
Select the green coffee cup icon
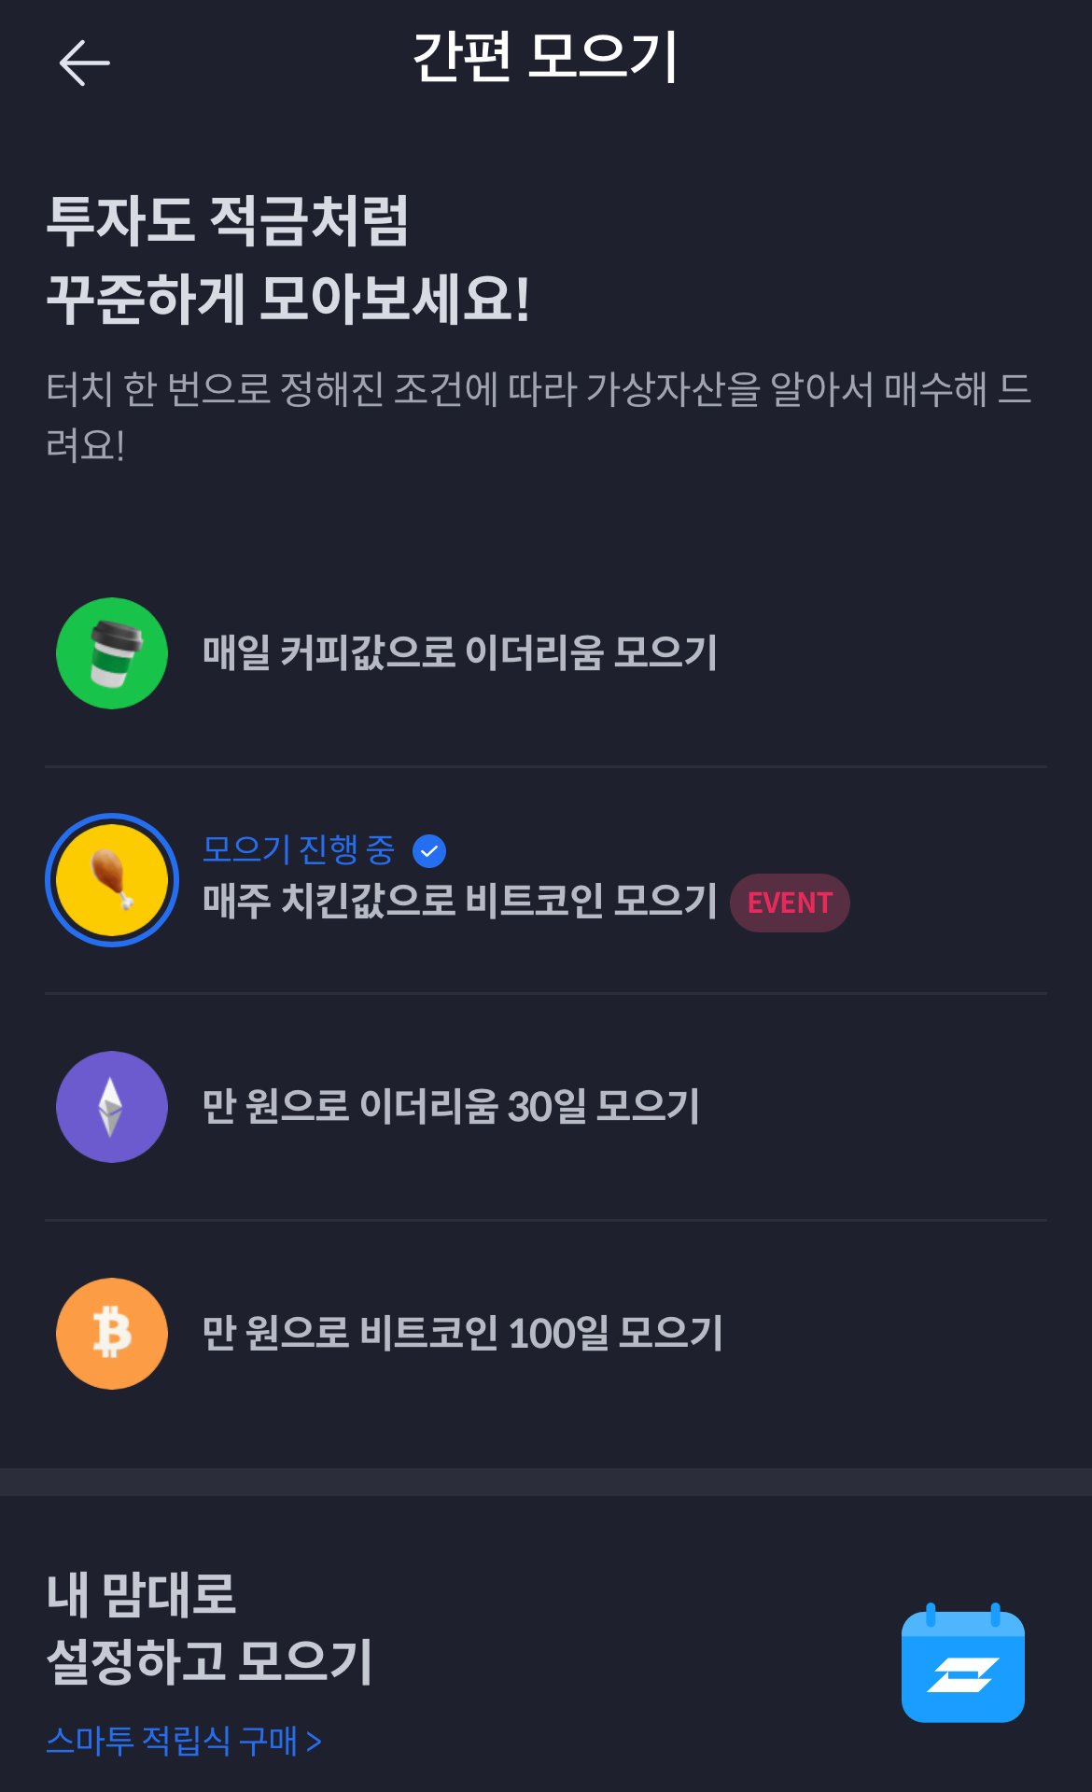(112, 653)
